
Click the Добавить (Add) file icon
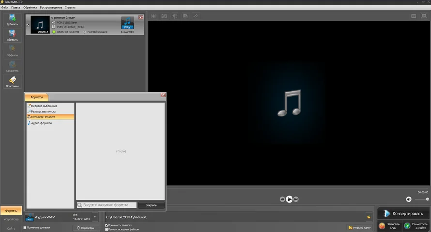12,19
